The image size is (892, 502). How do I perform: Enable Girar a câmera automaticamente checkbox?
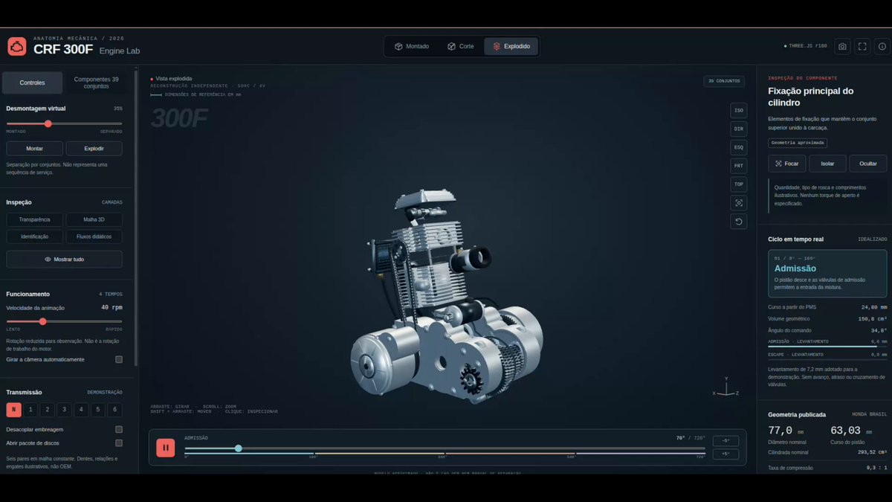click(x=119, y=359)
